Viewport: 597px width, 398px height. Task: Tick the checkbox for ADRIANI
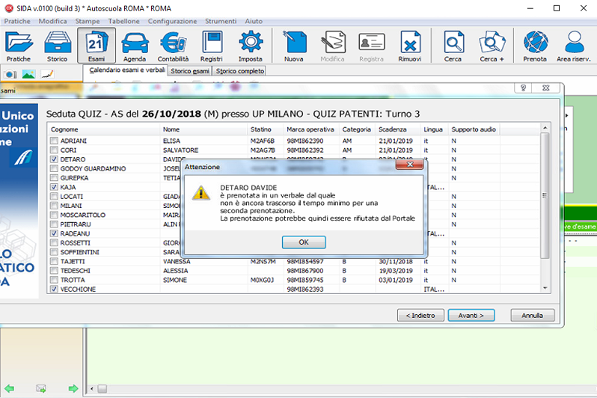(x=54, y=141)
